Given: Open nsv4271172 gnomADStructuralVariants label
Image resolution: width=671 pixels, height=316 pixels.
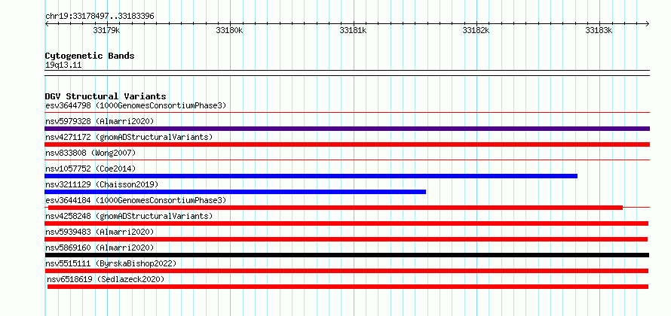Looking at the screenshot, I should click(x=129, y=137).
